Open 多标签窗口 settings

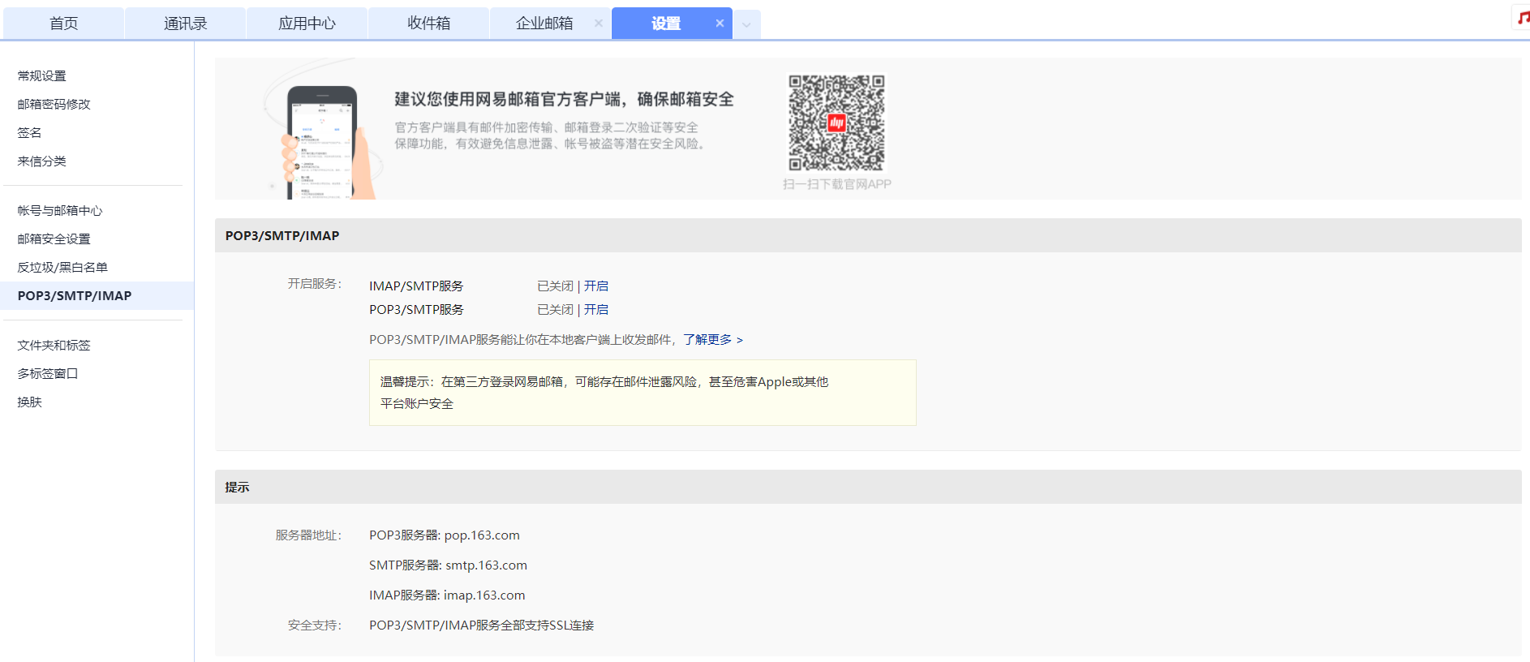coord(48,373)
